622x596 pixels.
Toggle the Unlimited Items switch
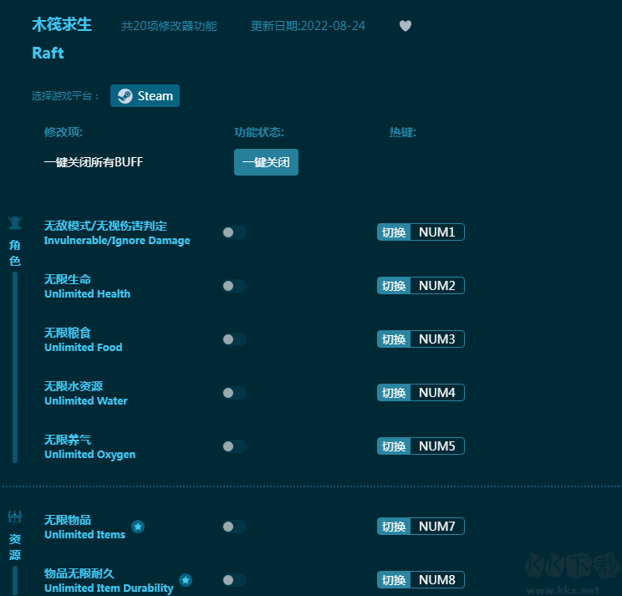click(234, 527)
